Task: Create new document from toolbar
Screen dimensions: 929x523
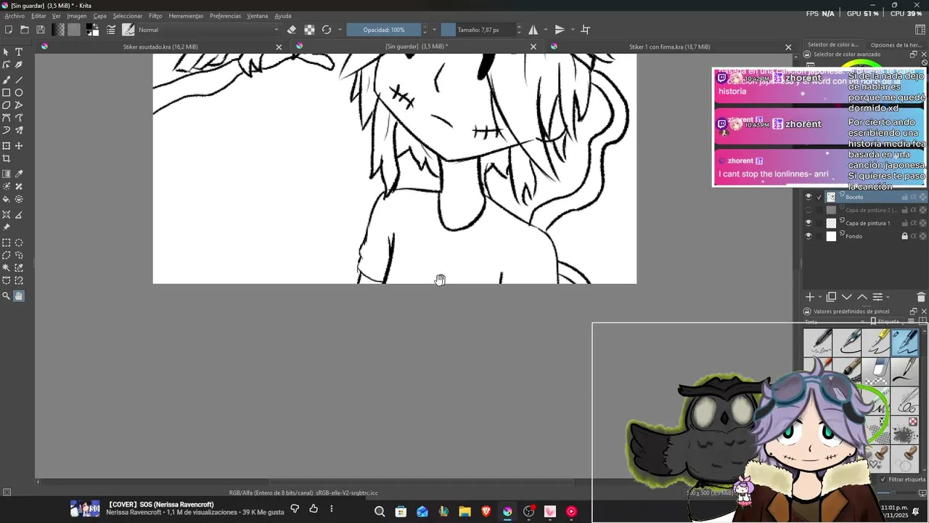Action: [x=9, y=30]
